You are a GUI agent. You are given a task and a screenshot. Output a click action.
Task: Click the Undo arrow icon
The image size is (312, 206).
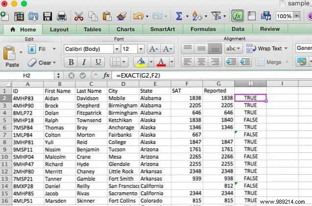point(139,16)
